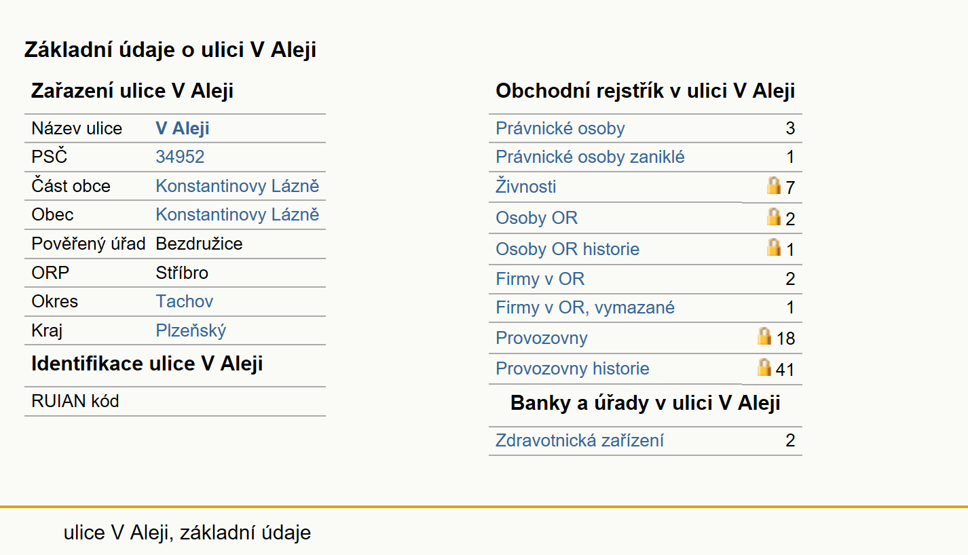Click the lock icon next to Živnosti

pos(773,185)
